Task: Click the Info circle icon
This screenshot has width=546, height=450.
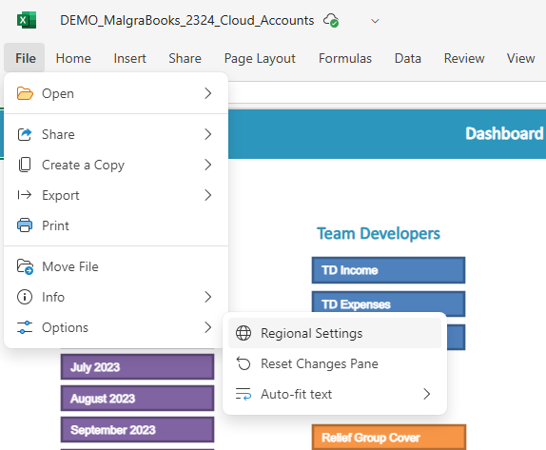Action: click(x=25, y=297)
